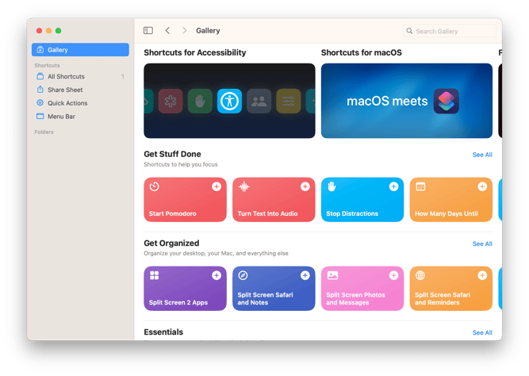Add Split Screen Photos and Messages shortcut
This screenshot has width=529, height=376.
coord(393,275)
